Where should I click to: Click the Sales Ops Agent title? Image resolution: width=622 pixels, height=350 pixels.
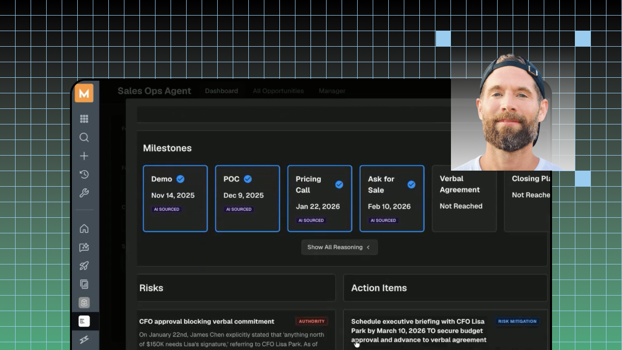[155, 91]
